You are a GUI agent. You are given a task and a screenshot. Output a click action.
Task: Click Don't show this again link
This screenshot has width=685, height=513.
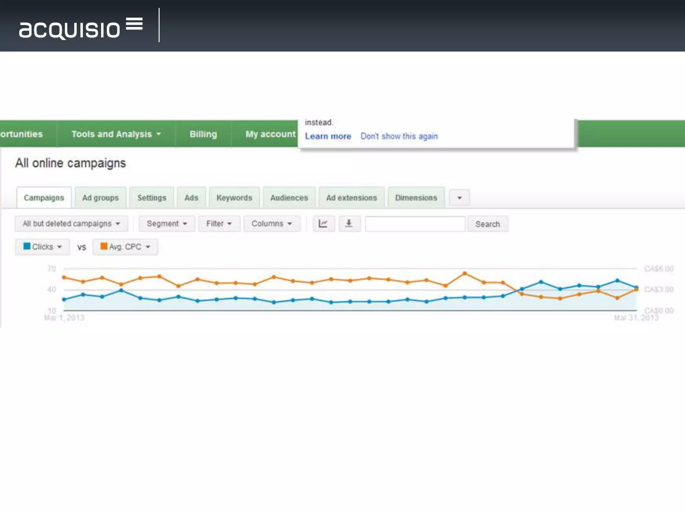point(399,136)
